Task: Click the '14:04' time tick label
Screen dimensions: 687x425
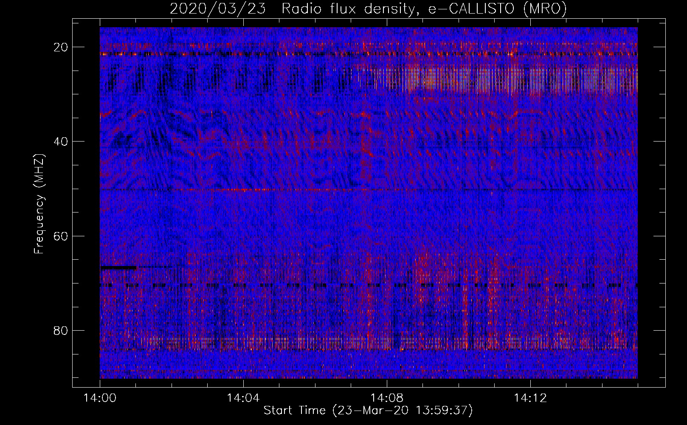Action: coord(243,398)
